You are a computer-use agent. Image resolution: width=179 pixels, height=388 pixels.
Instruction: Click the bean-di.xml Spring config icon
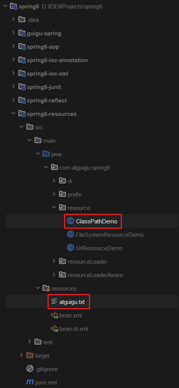click(54, 329)
